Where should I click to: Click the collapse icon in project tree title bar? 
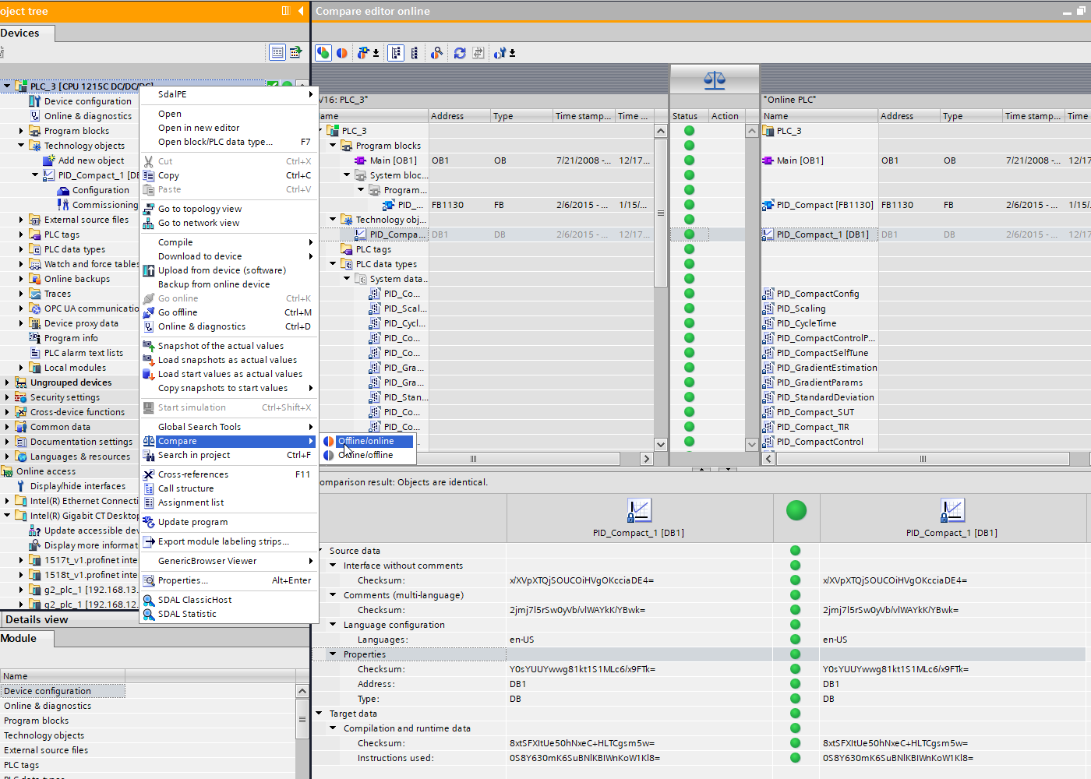pos(301,11)
